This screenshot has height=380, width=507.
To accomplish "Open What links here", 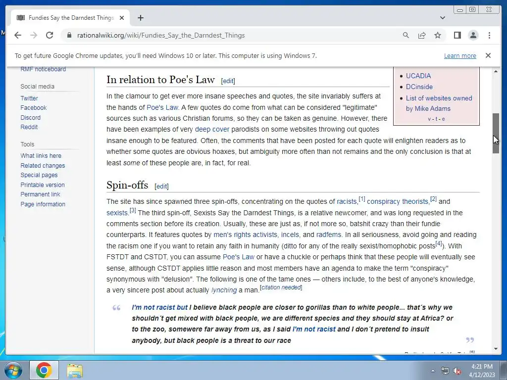I will [41, 156].
